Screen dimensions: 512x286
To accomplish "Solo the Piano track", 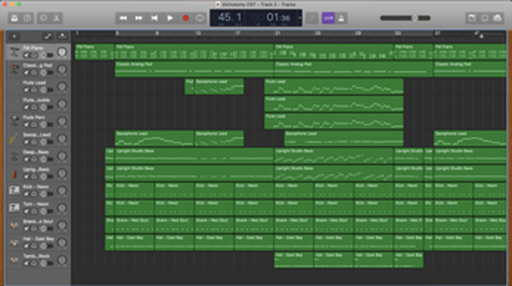I will 34,55.
